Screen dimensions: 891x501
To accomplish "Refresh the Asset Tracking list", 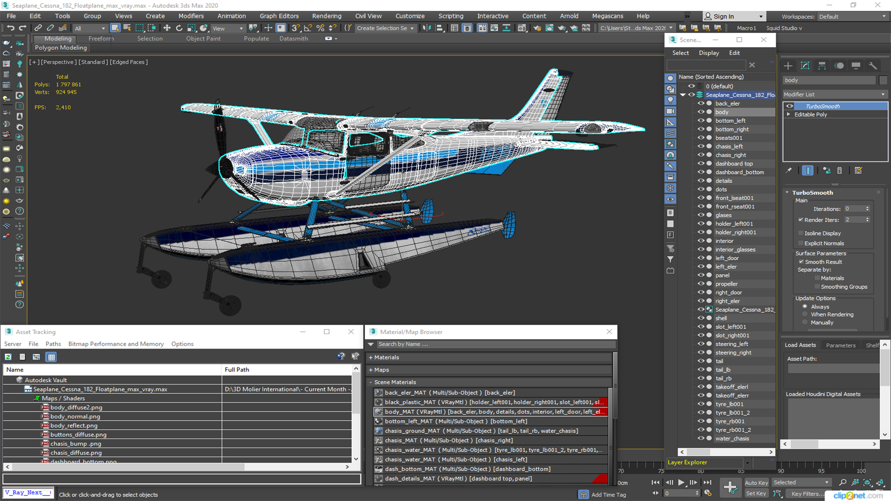I will 8,357.
